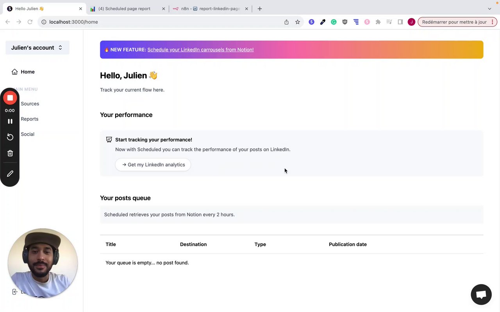Open Reports in the sidebar menu

[x=29, y=119]
